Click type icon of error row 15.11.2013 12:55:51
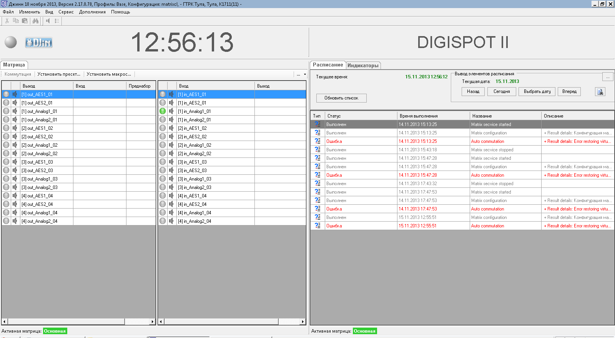This screenshot has height=338, width=615. click(x=317, y=225)
